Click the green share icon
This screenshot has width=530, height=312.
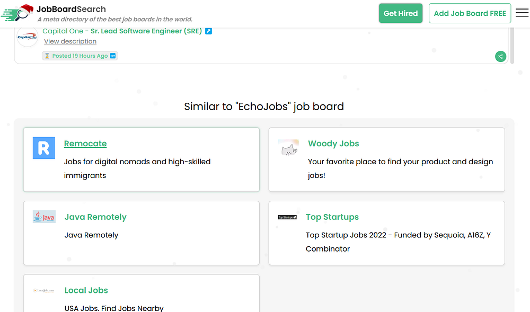click(500, 56)
